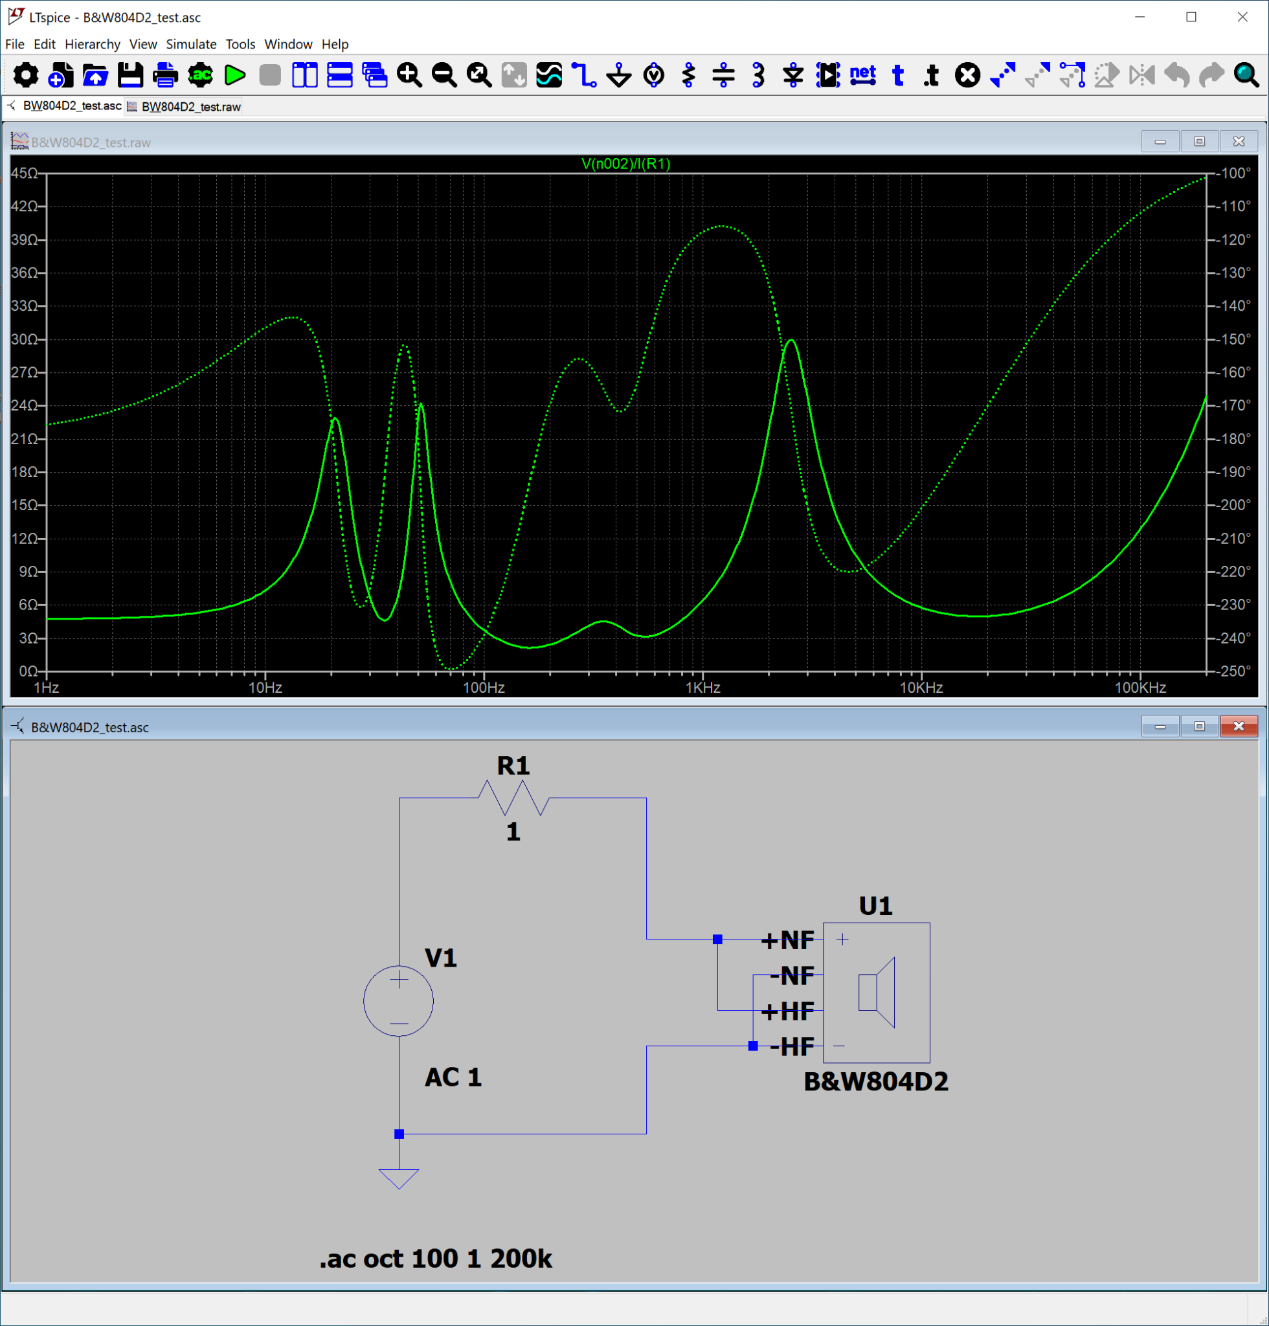Image resolution: width=1269 pixels, height=1326 pixels.
Task: Minimize the waveform .raw subwindow
Action: click(x=1160, y=141)
